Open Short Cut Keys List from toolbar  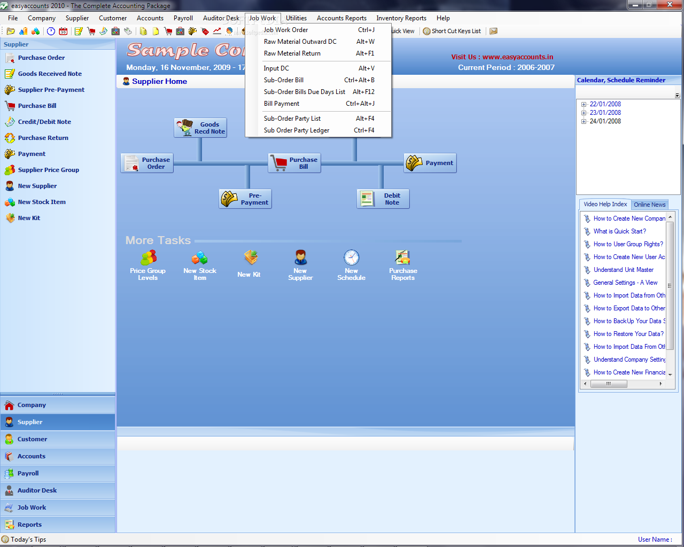pos(452,31)
